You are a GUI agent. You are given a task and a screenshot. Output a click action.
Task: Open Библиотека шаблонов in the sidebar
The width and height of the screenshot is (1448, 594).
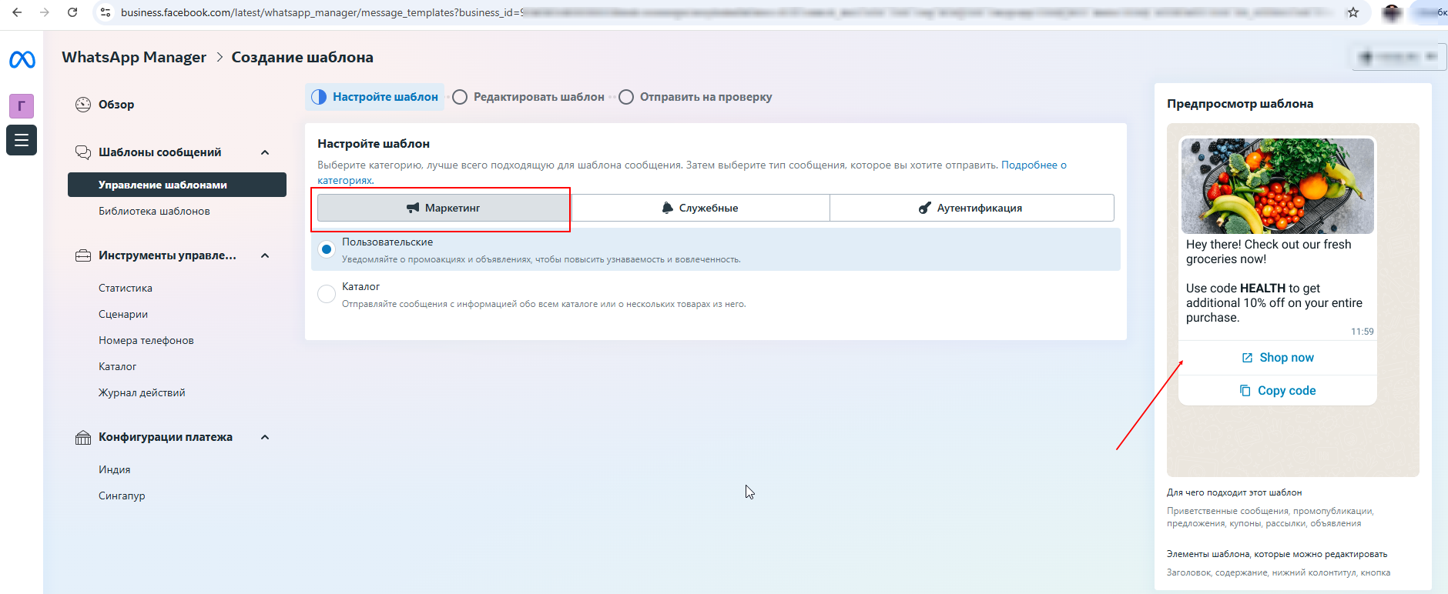tap(154, 211)
